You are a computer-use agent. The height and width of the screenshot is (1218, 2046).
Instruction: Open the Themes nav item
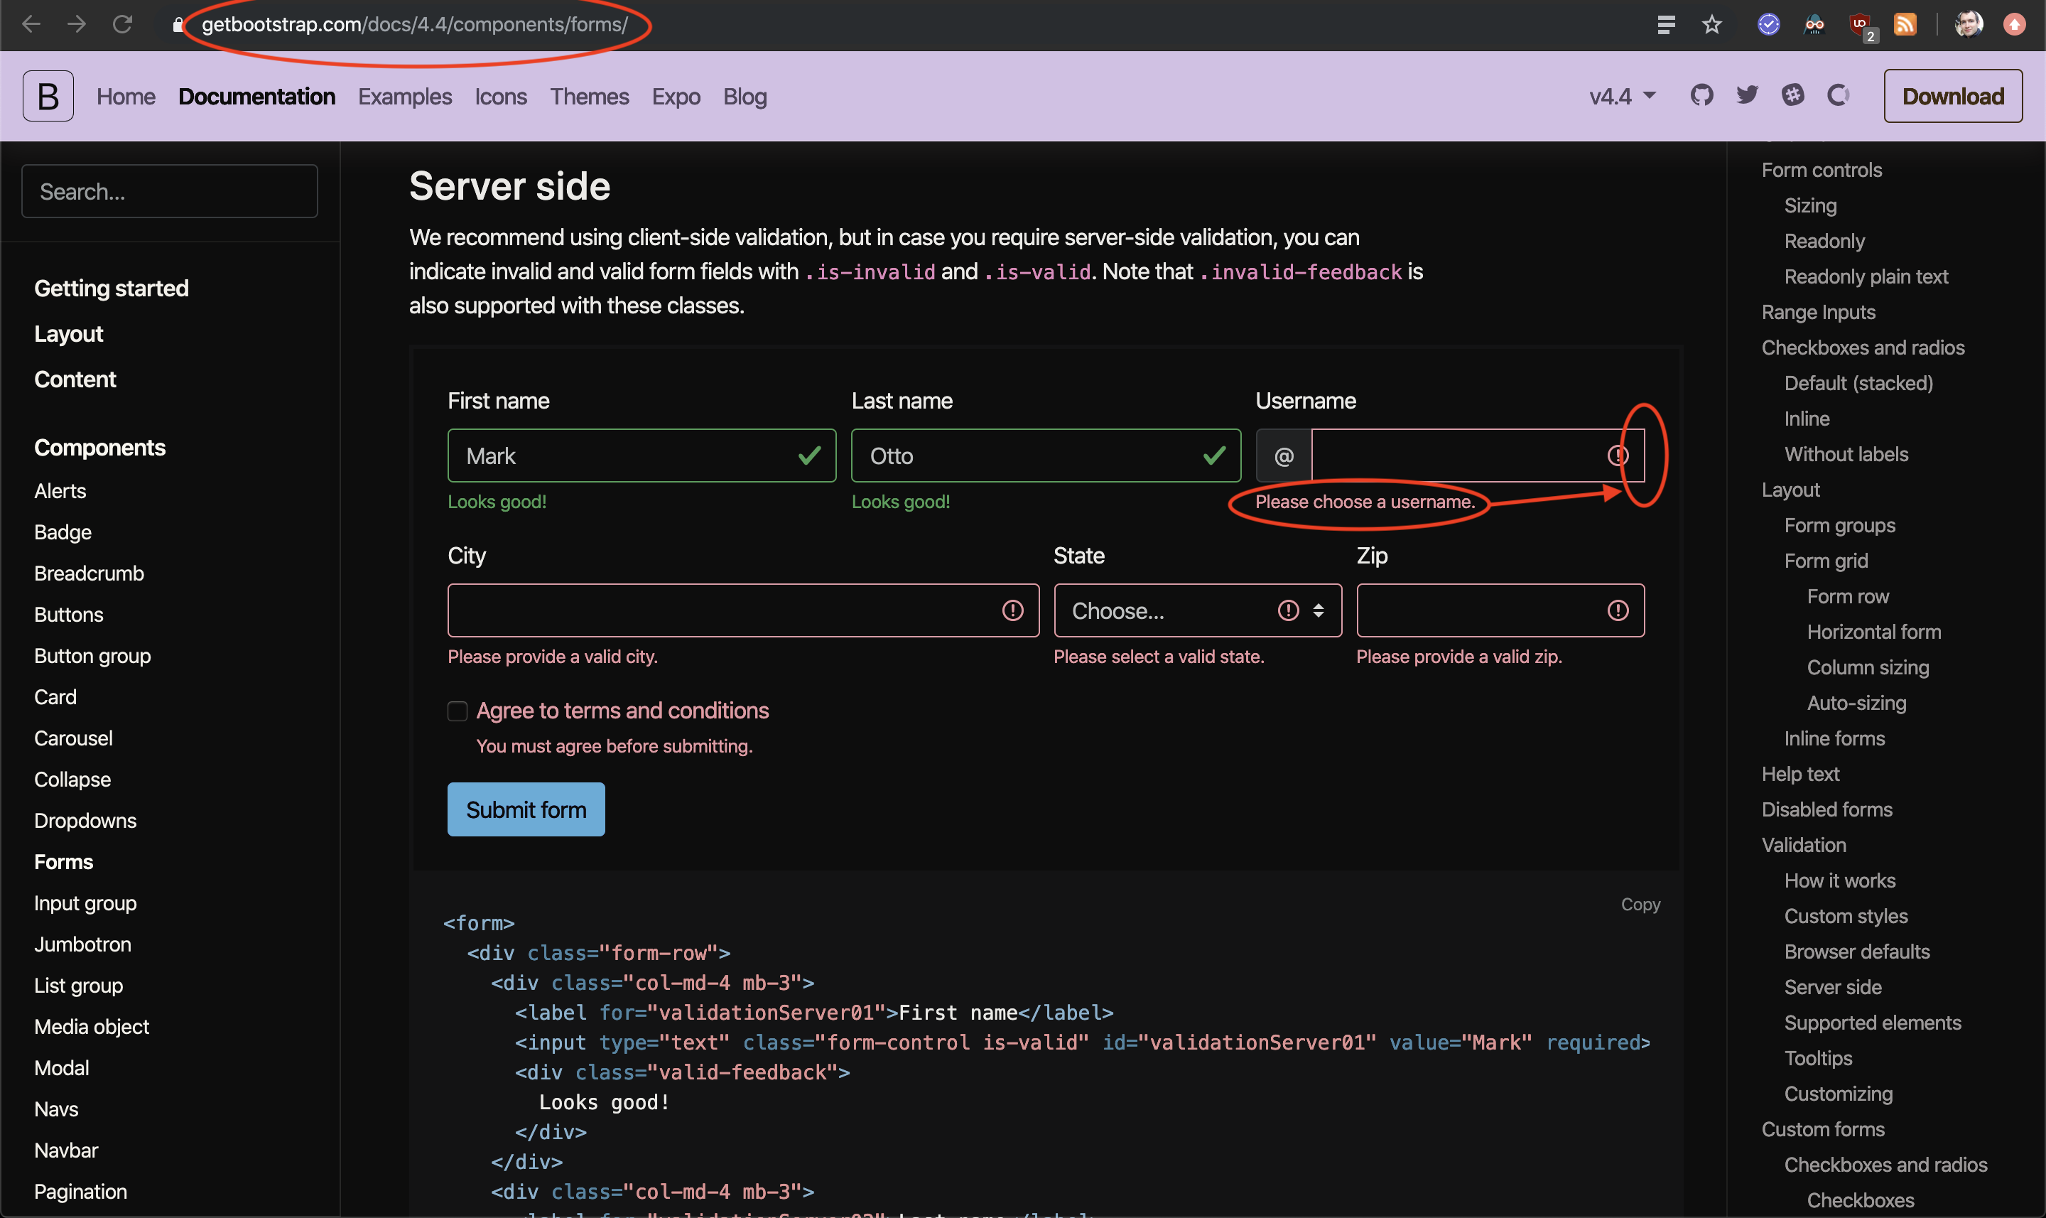coord(590,96)
